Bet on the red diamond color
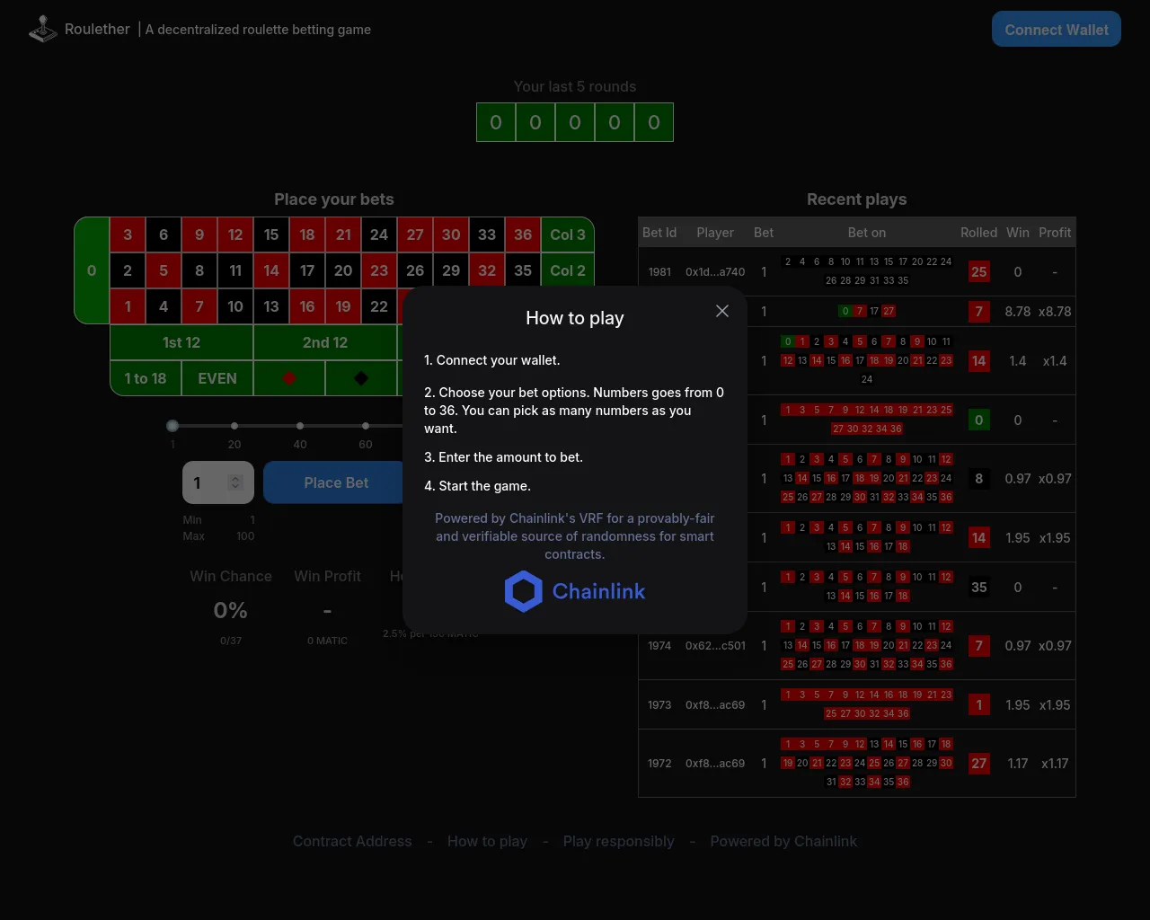1150x920 pixels. [289, 378]
